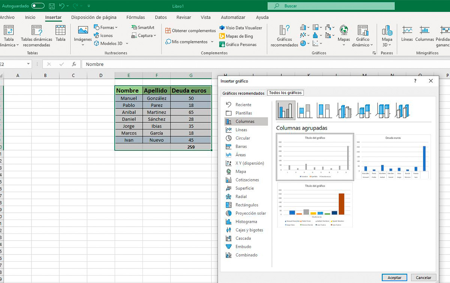Screen dimensions: 450x283
Task: Click the Undo arrow icon
Action: coord(61,6)
